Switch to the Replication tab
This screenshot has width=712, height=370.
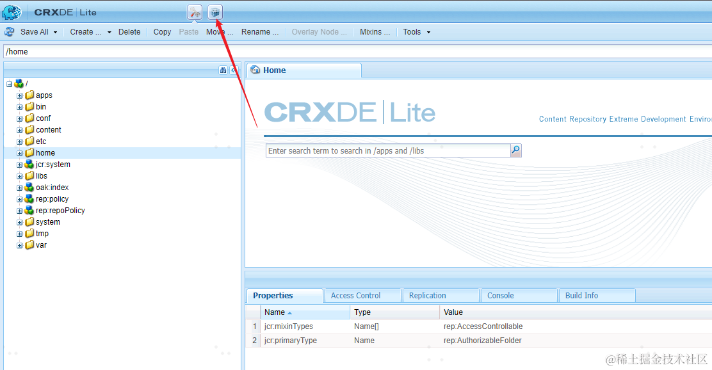(441, 296)
